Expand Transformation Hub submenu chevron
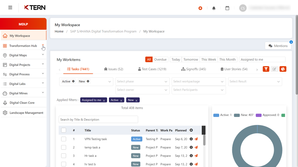298x167 pixels. click(x=43, y=45)
